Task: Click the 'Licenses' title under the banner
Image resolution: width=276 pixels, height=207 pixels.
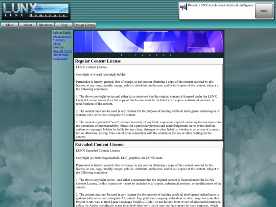Action: pos(147,55)
